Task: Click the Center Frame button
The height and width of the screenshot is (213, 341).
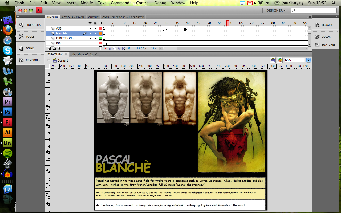Action: tap(105, 48)
